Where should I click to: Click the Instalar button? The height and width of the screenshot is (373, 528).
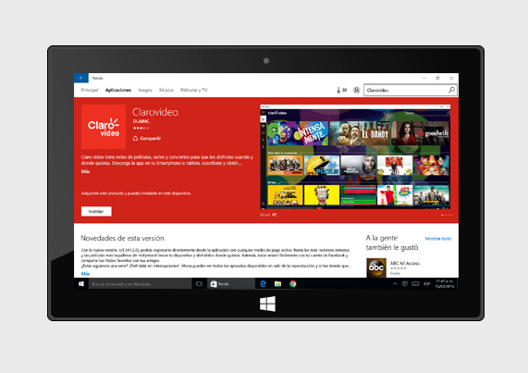[x=96, y=211]
